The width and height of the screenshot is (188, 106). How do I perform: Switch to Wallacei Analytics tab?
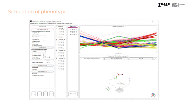43,23
